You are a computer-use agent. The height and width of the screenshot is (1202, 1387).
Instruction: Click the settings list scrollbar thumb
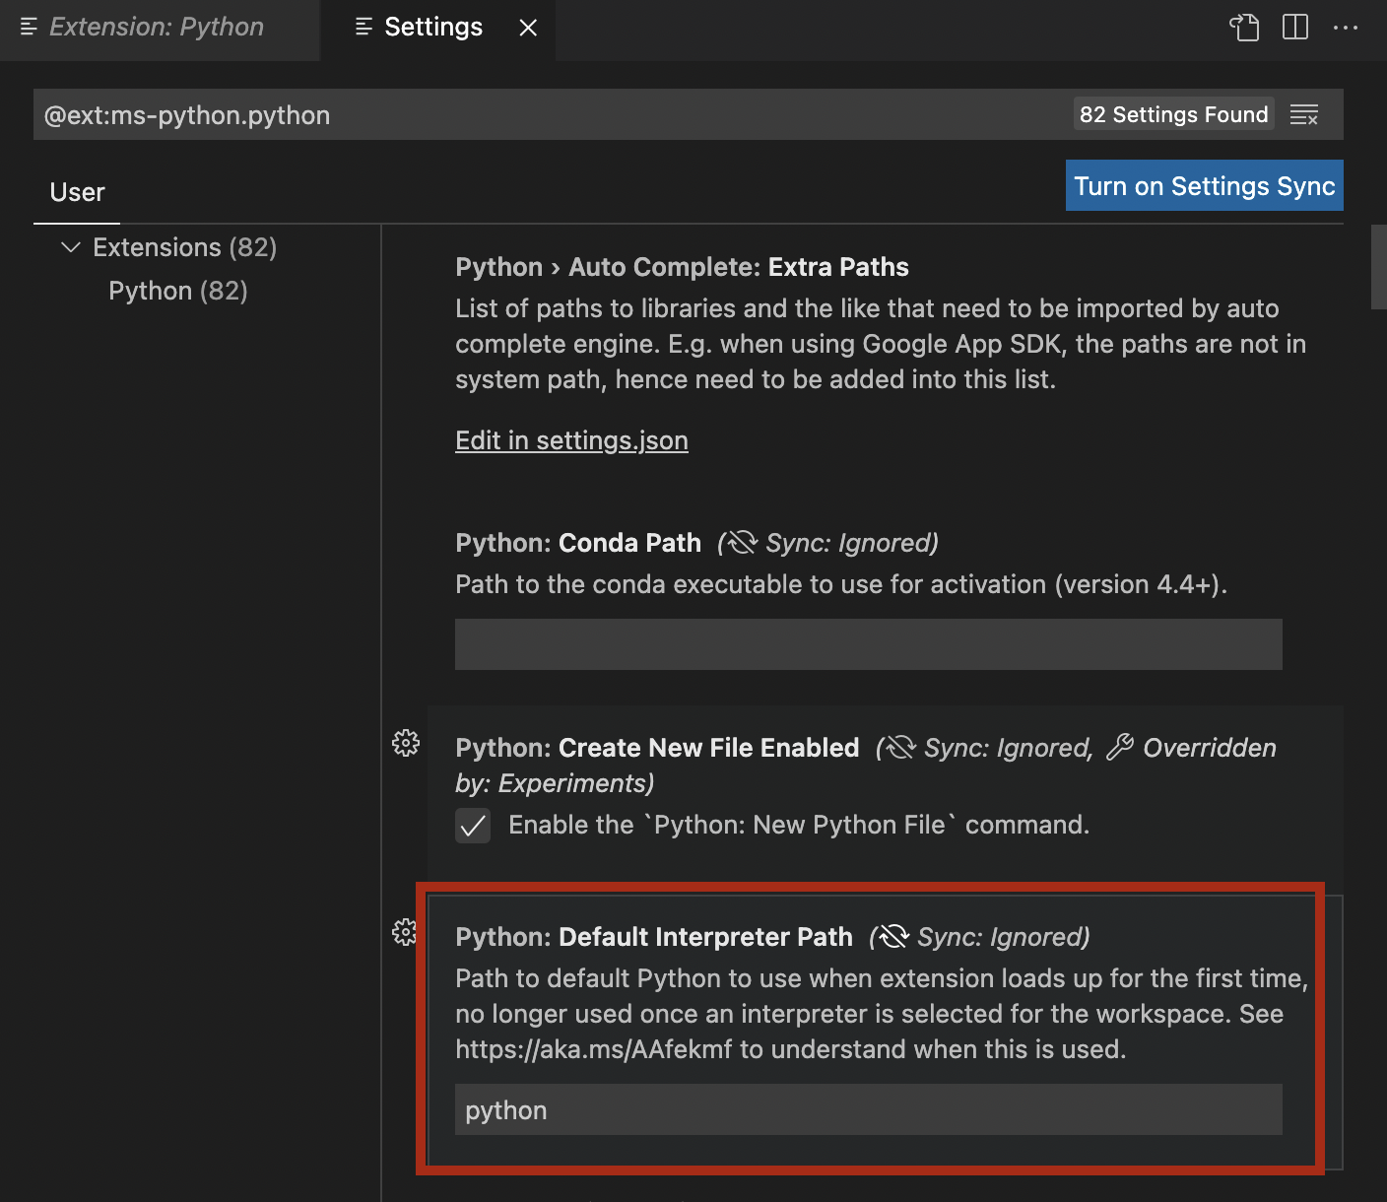pos(1379,267)
